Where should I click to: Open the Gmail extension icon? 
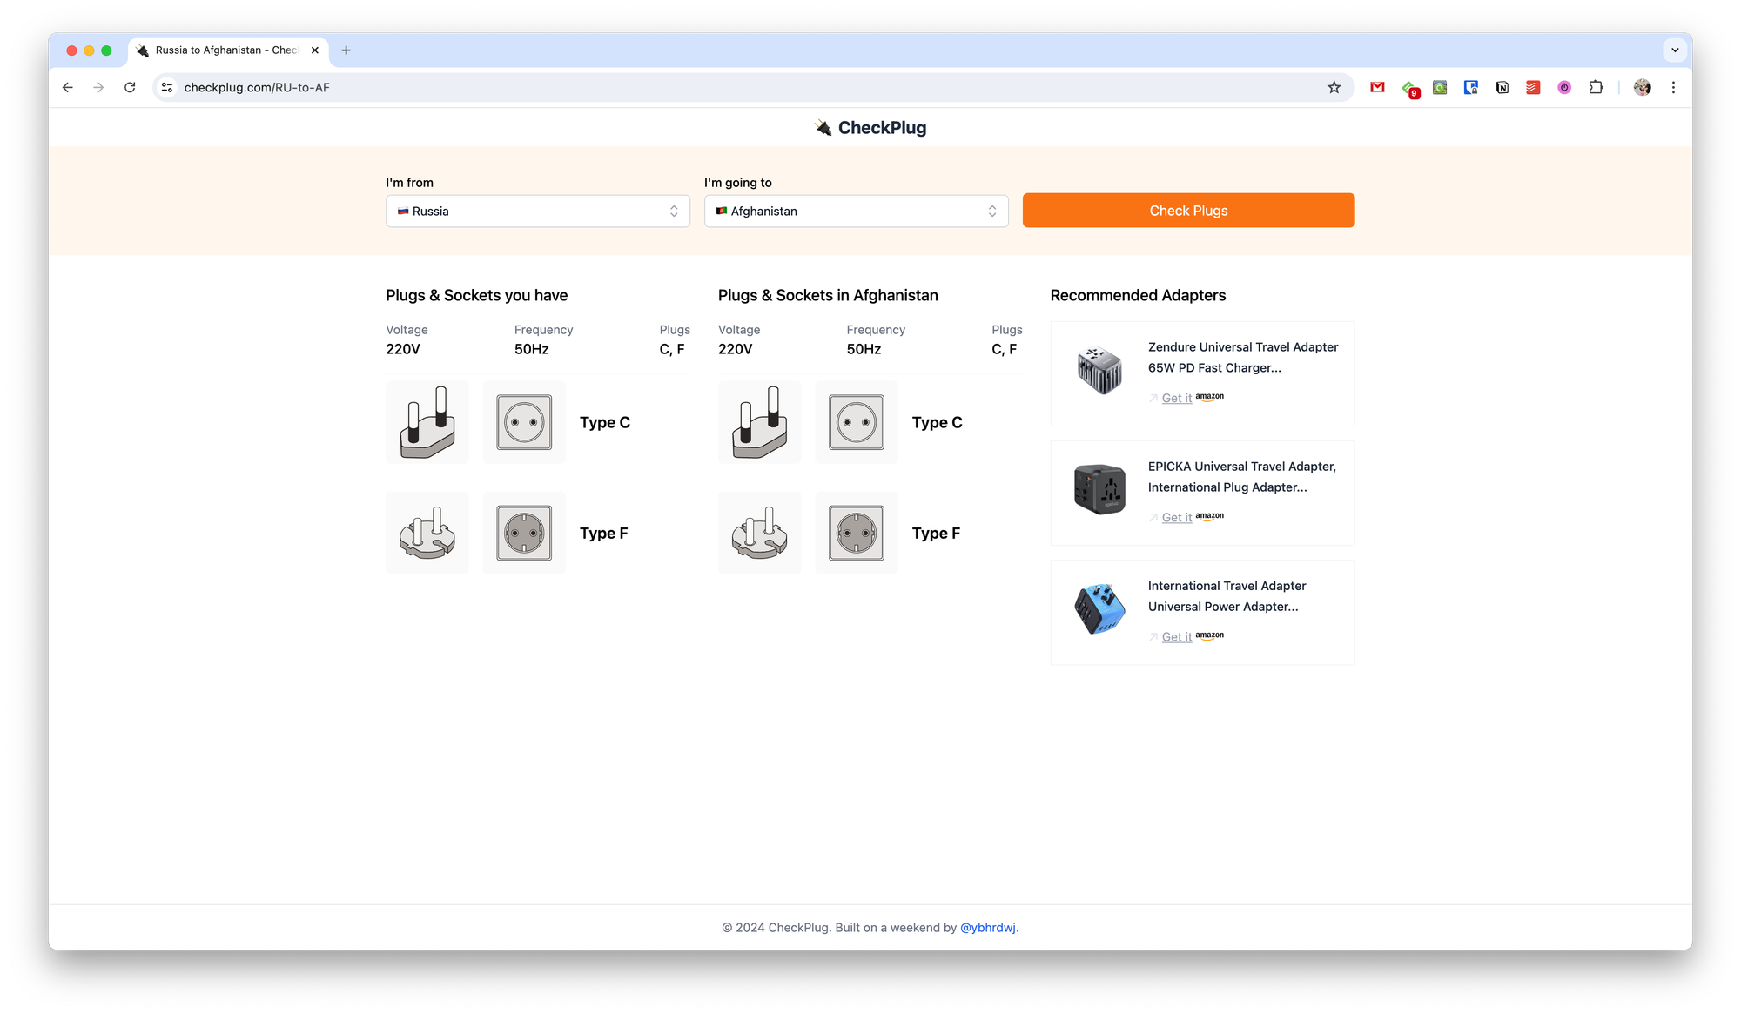tap(1377, 87)
